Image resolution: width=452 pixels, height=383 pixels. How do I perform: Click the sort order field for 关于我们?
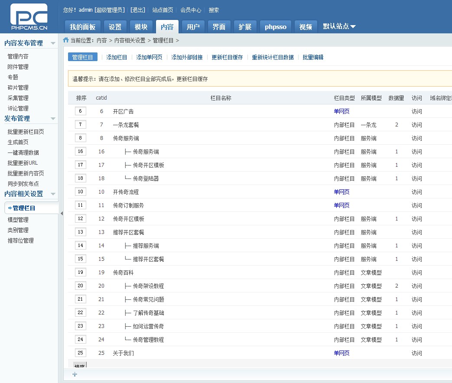point(81,353)
